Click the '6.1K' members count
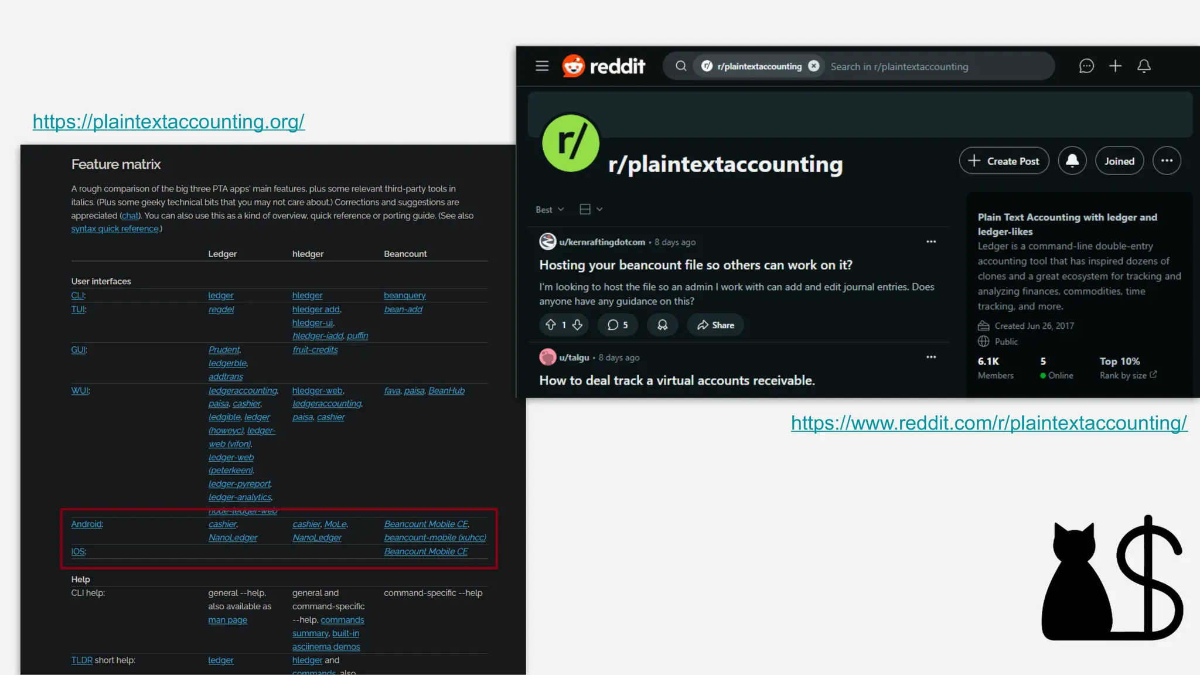1200x675 pixels. point(988,362)
